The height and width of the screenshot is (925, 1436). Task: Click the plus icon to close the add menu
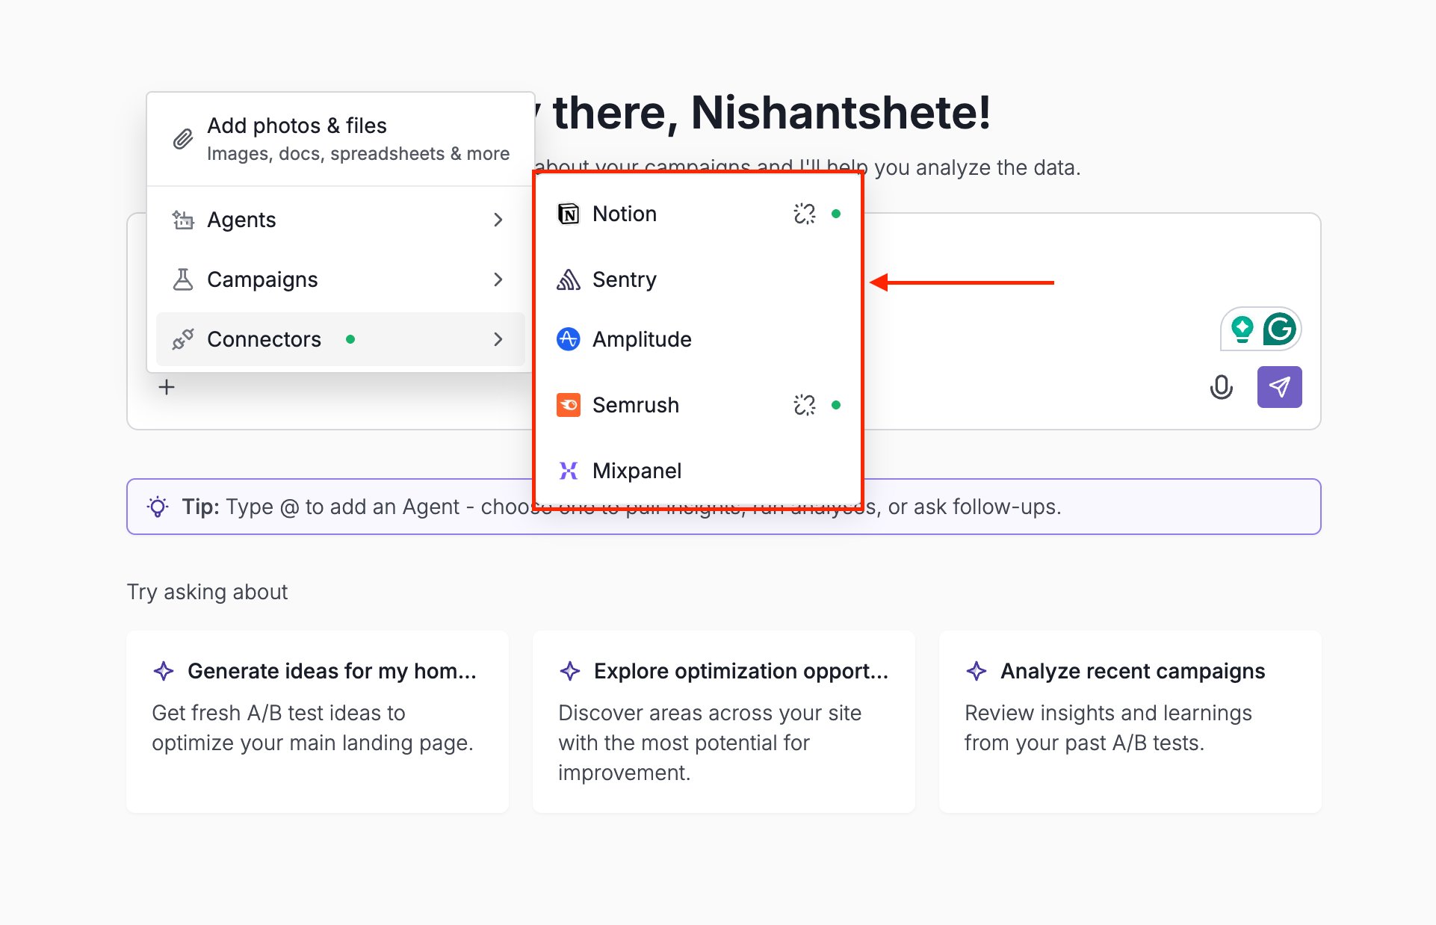coord(167,387)
